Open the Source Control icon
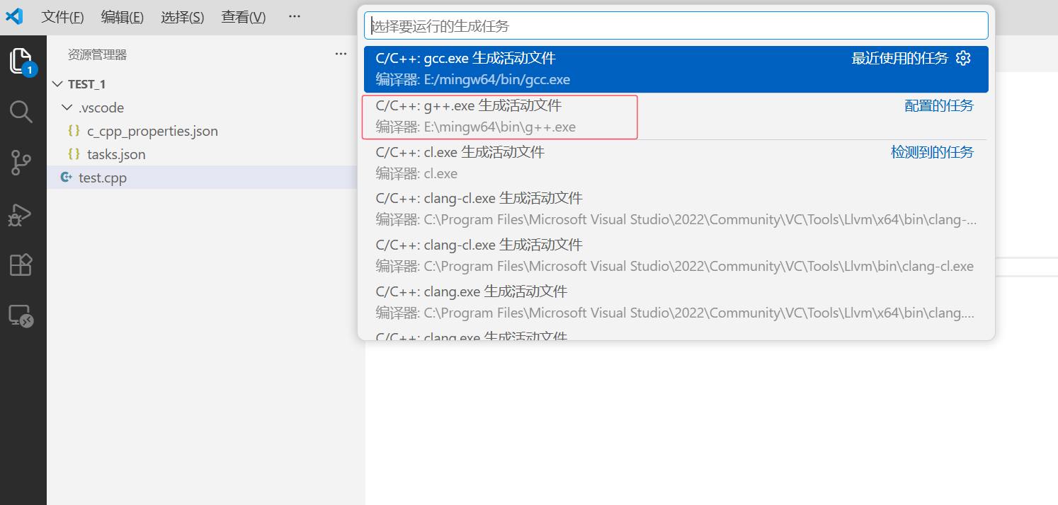Screen dimensions: 1058x505 point(21,163)
